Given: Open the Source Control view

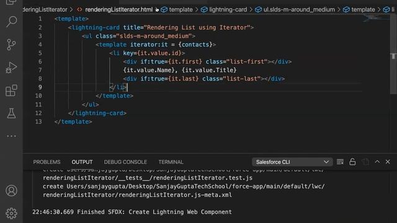Looking at the screenshot, I should click(11, 45).
